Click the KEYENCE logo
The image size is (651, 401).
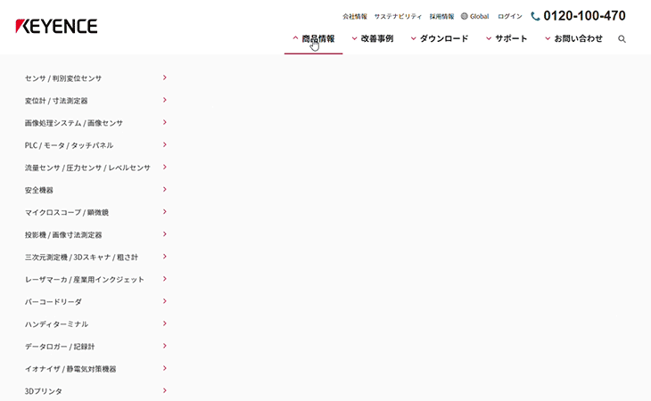56,26
